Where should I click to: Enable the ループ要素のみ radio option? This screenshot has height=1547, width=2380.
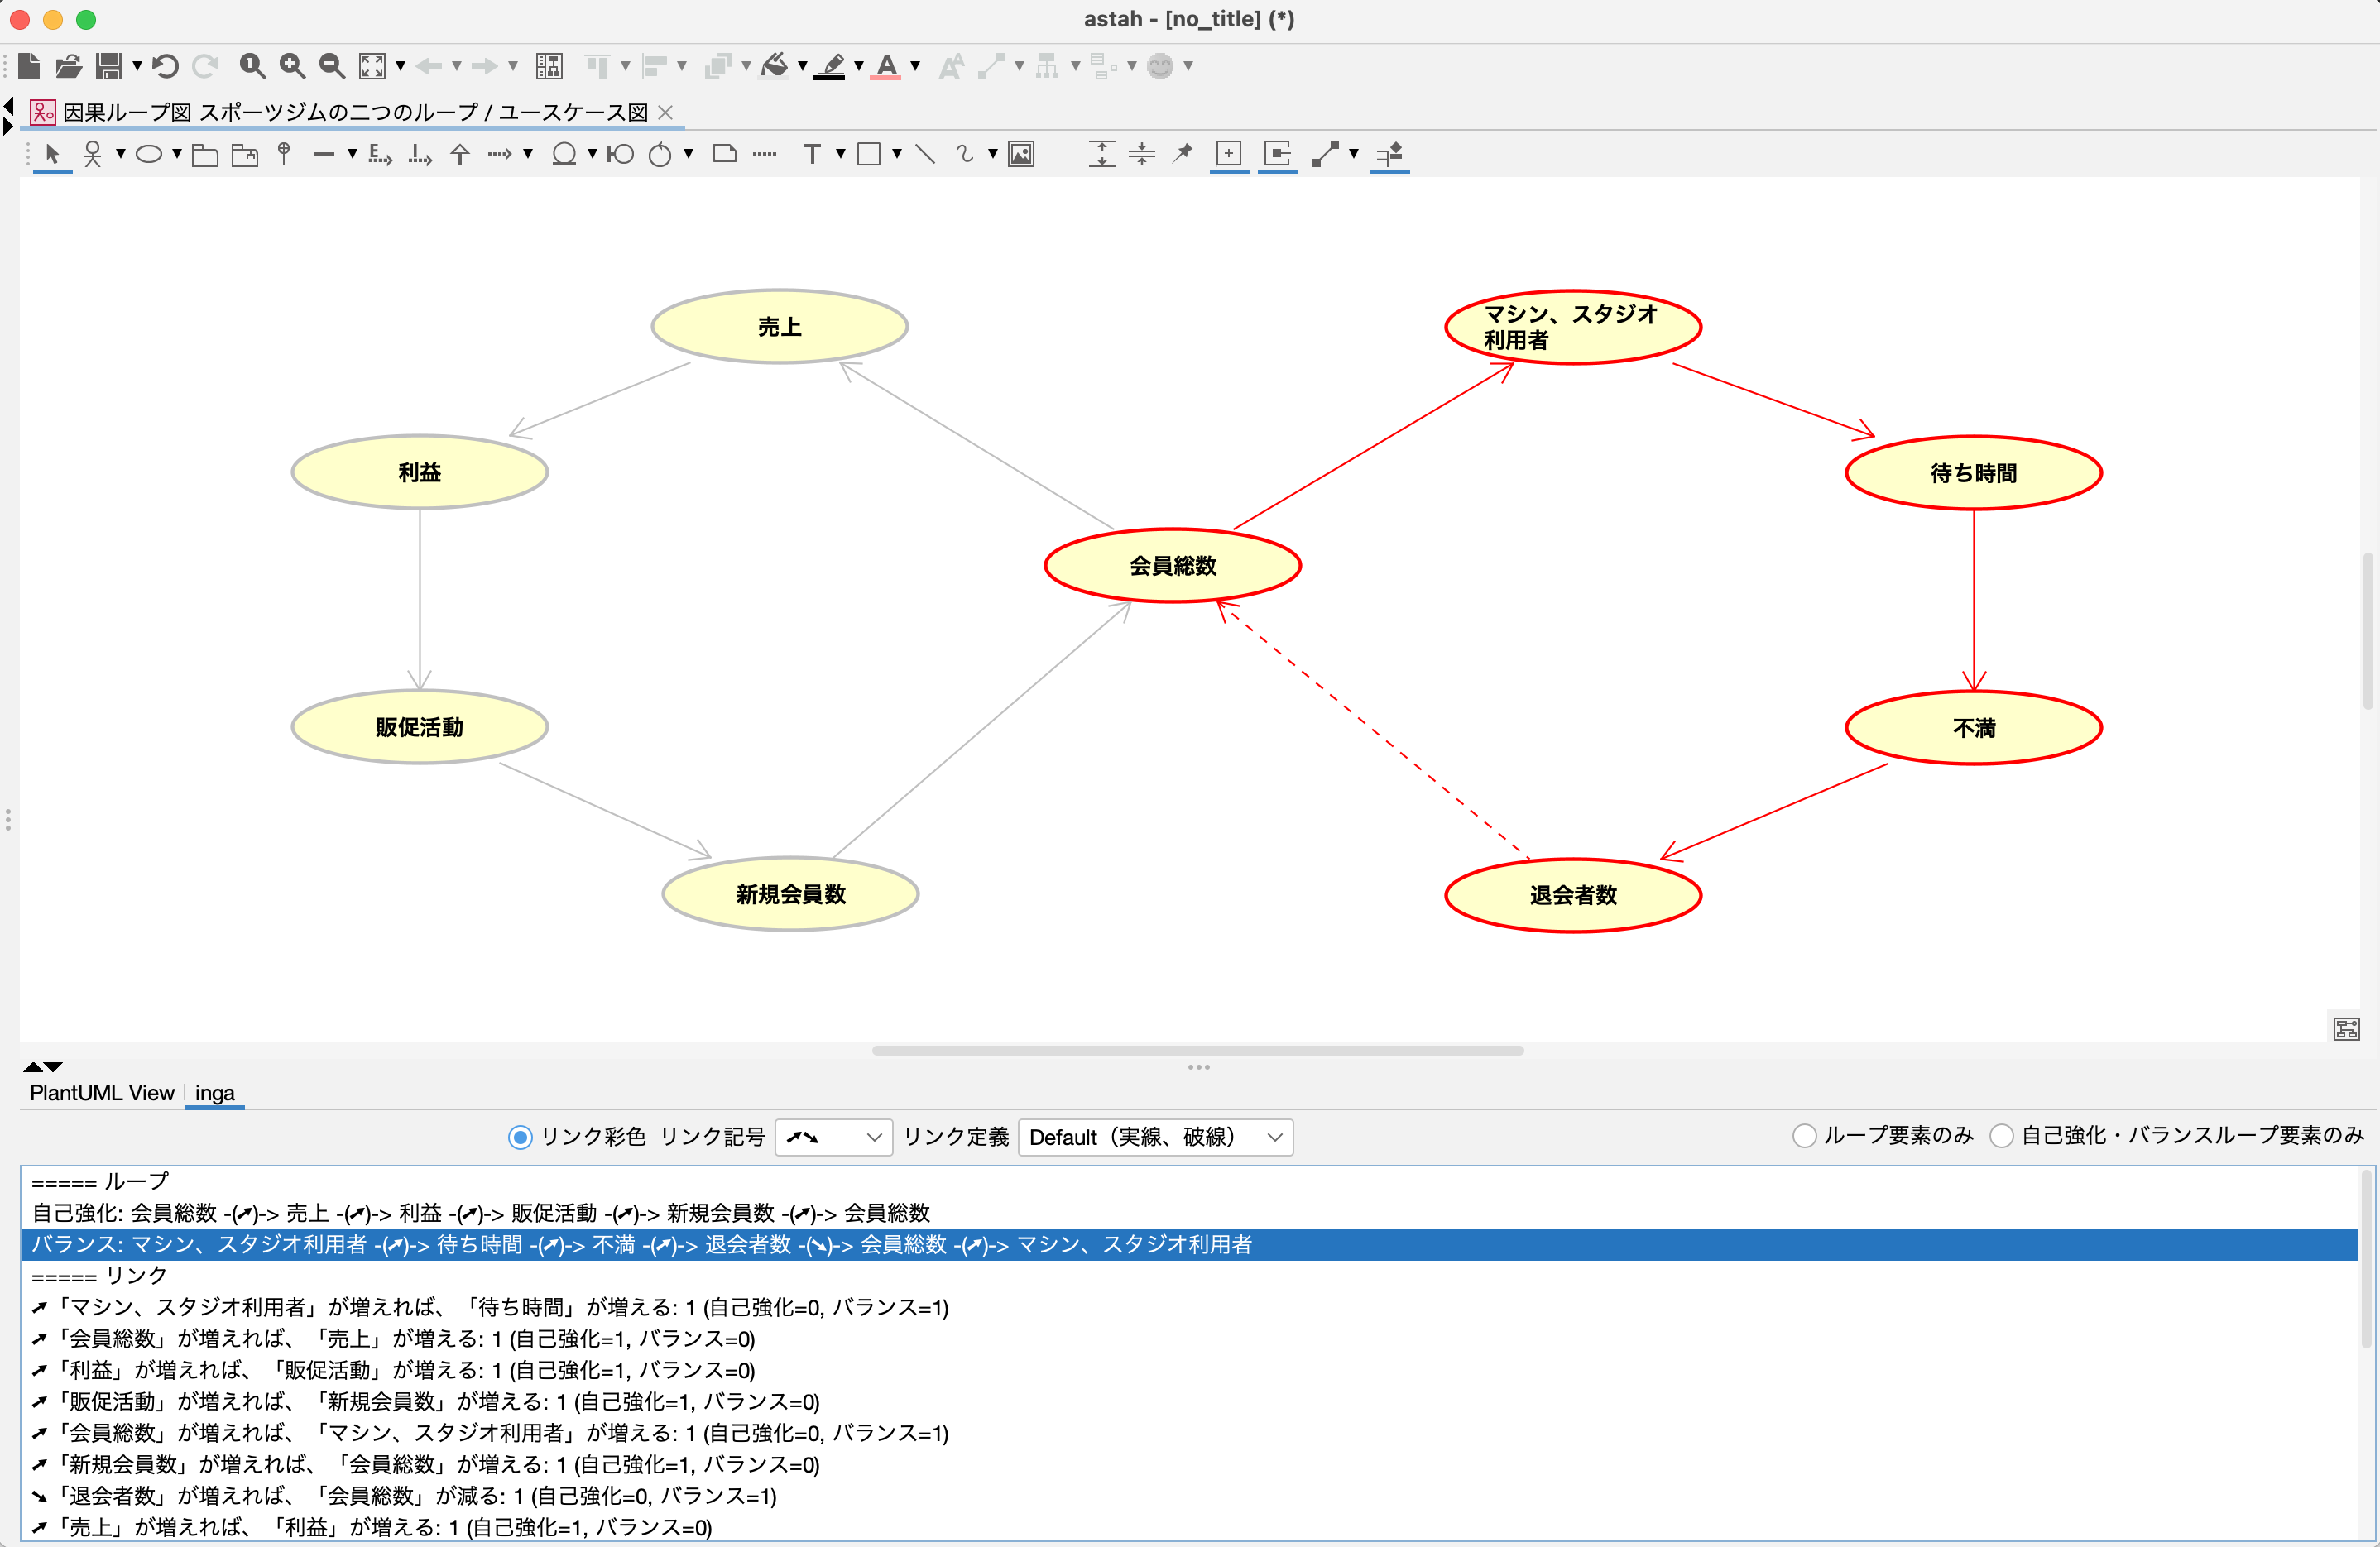(1804, 1136)
